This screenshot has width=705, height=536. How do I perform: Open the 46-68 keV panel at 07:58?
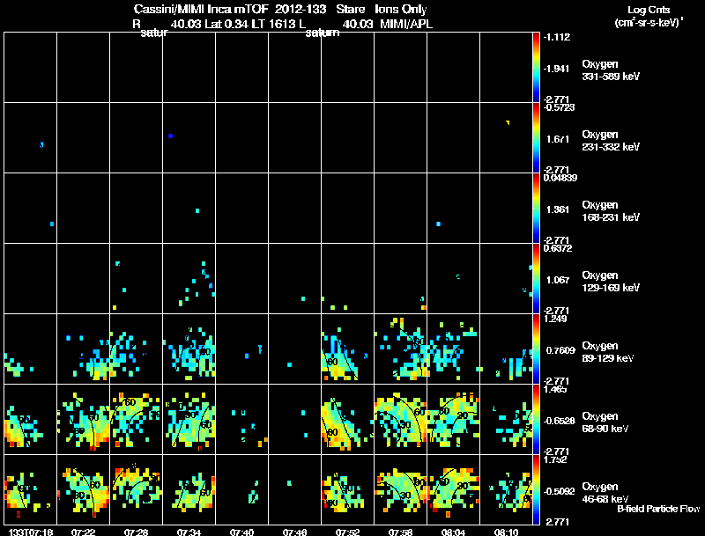point(401,489)
